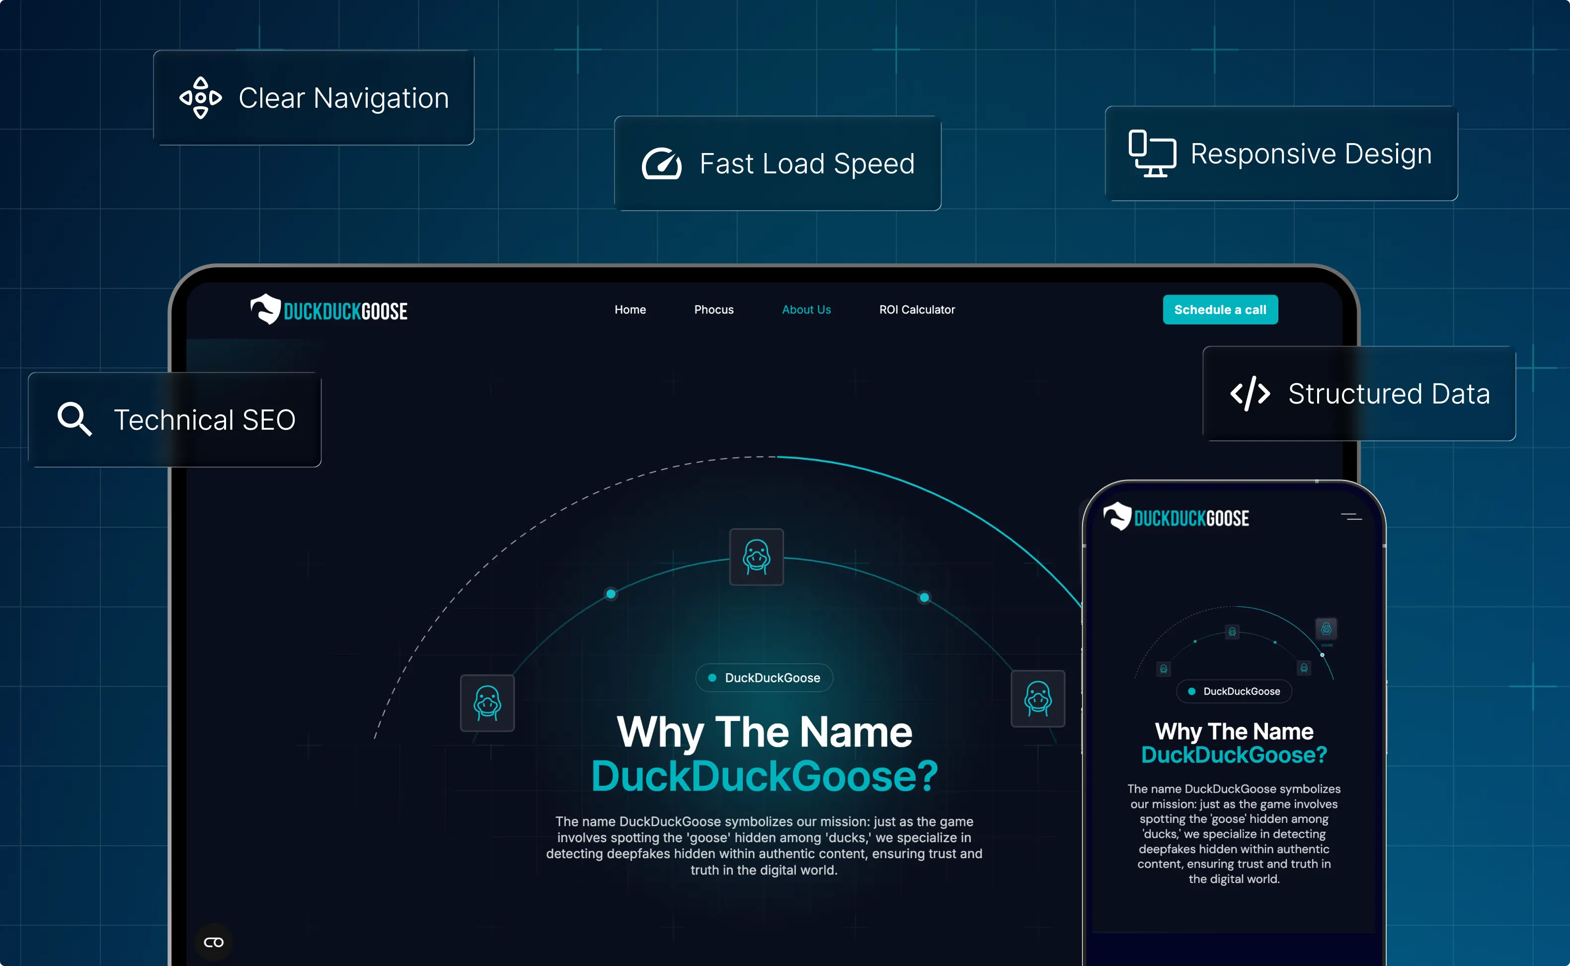Click the DuckDuckGoose logo on the phone screen
The height and width of the screenshot is (966, 1570).
pos(1176,517)
